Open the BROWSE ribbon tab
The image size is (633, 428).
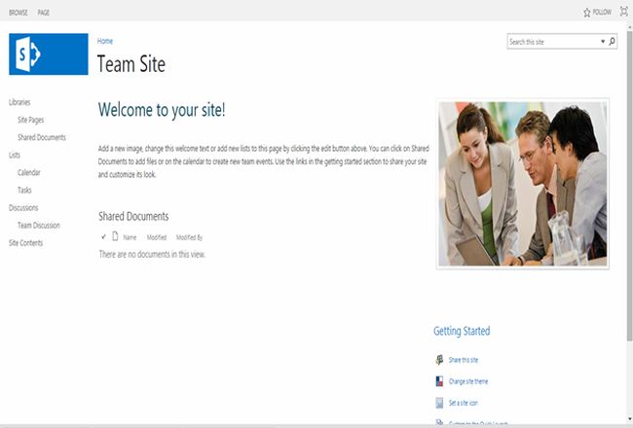19,13
